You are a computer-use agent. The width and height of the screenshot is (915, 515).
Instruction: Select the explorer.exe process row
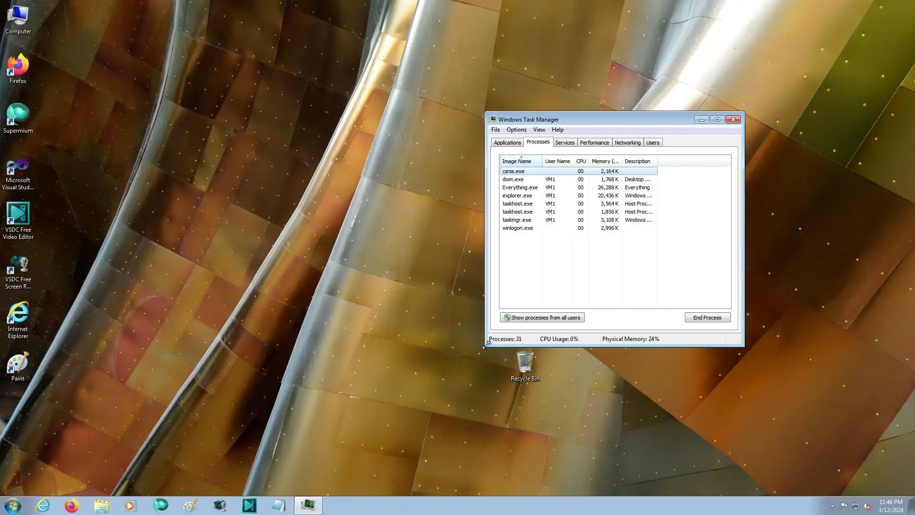[517, 196]
